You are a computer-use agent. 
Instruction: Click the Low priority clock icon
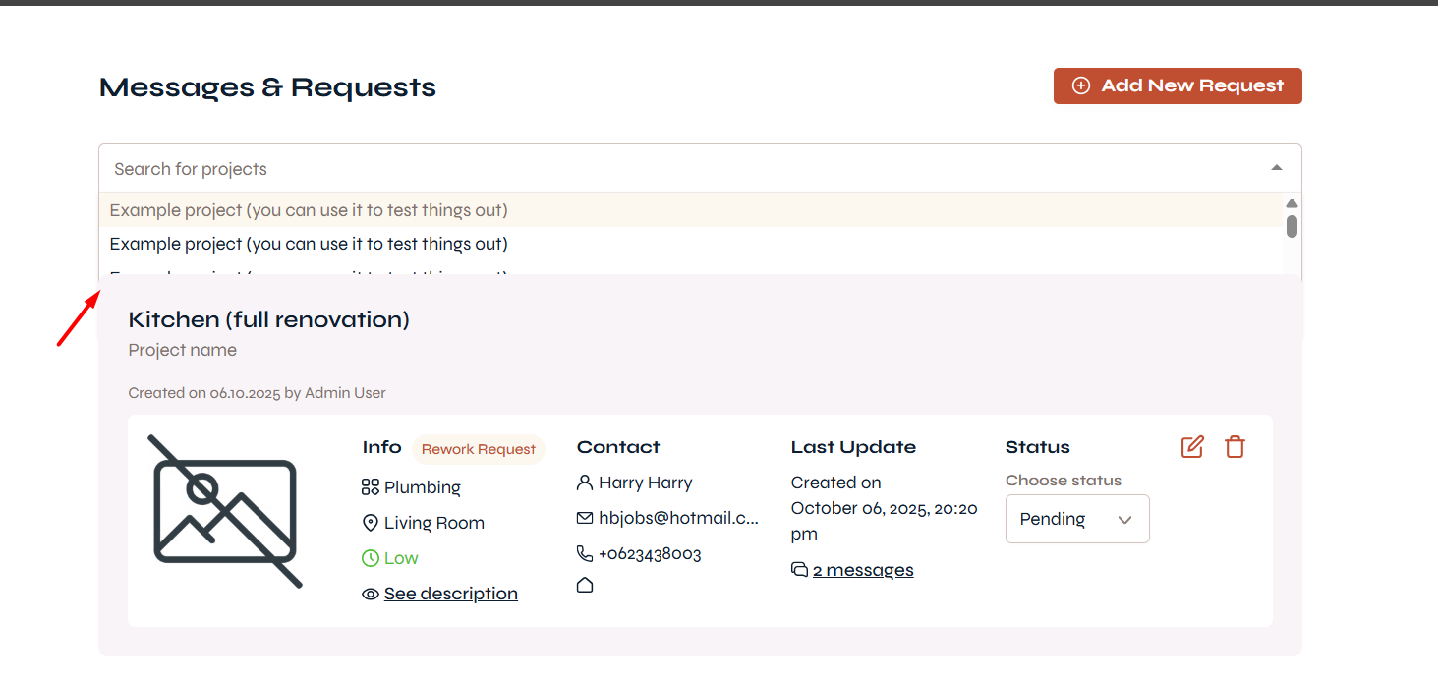pos(371,558)
